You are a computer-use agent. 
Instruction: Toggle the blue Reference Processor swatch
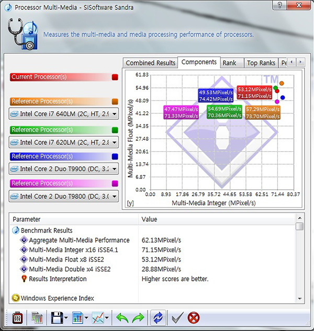click(x=115, y=156)
